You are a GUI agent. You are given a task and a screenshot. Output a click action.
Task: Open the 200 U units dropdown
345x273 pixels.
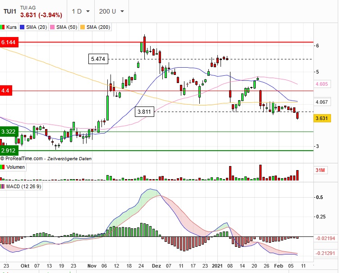111,11
